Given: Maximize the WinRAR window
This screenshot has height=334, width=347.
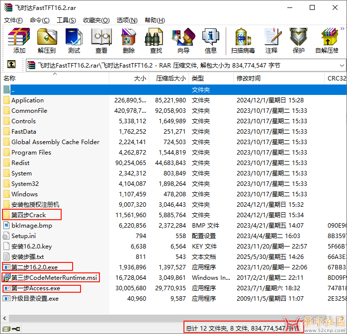Looking at the screenshot, I should tap(312, 8).
